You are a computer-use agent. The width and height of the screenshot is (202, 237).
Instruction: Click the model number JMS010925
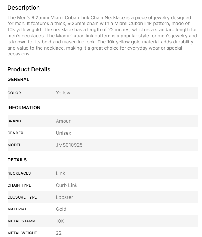pos(69,145)
